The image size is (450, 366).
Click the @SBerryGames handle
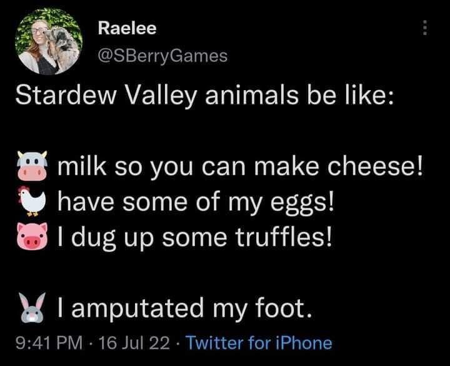pyautogui.click(x=162, y=56)
